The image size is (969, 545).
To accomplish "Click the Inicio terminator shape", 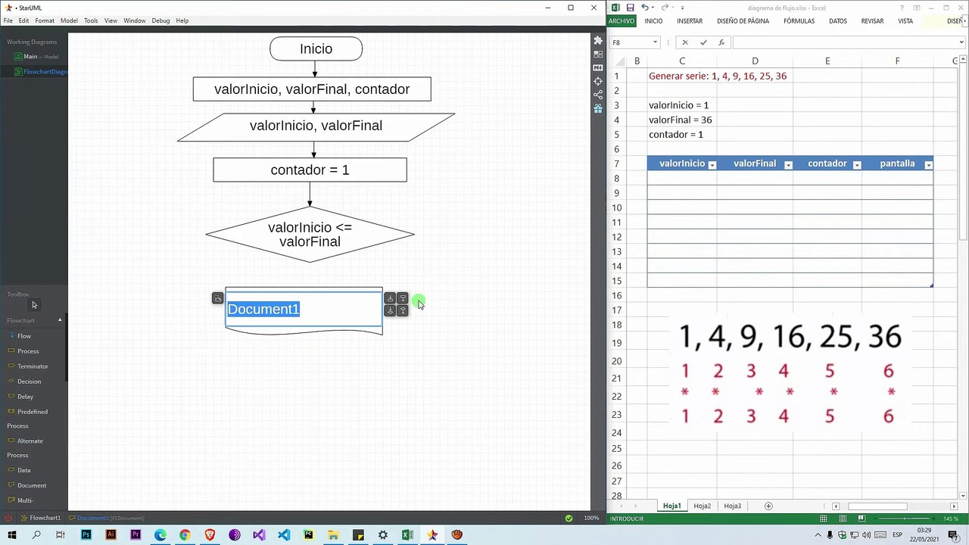I will click(x=316, y=49).
